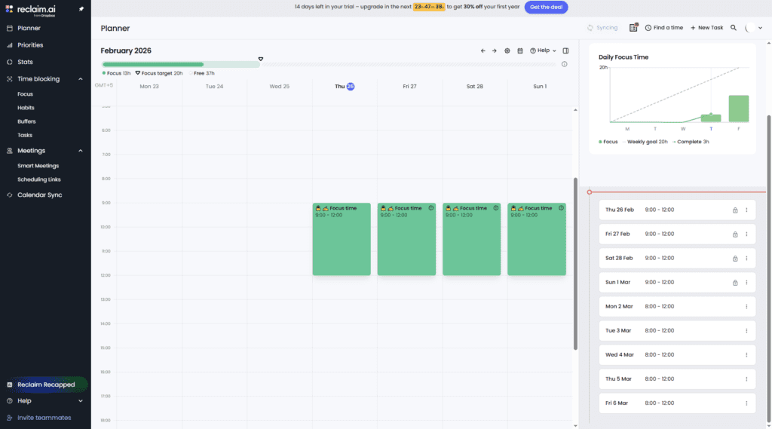This screenshot has width=772, height=429.
Task: Select the Mon 23 day header
Action: (149, 86)
